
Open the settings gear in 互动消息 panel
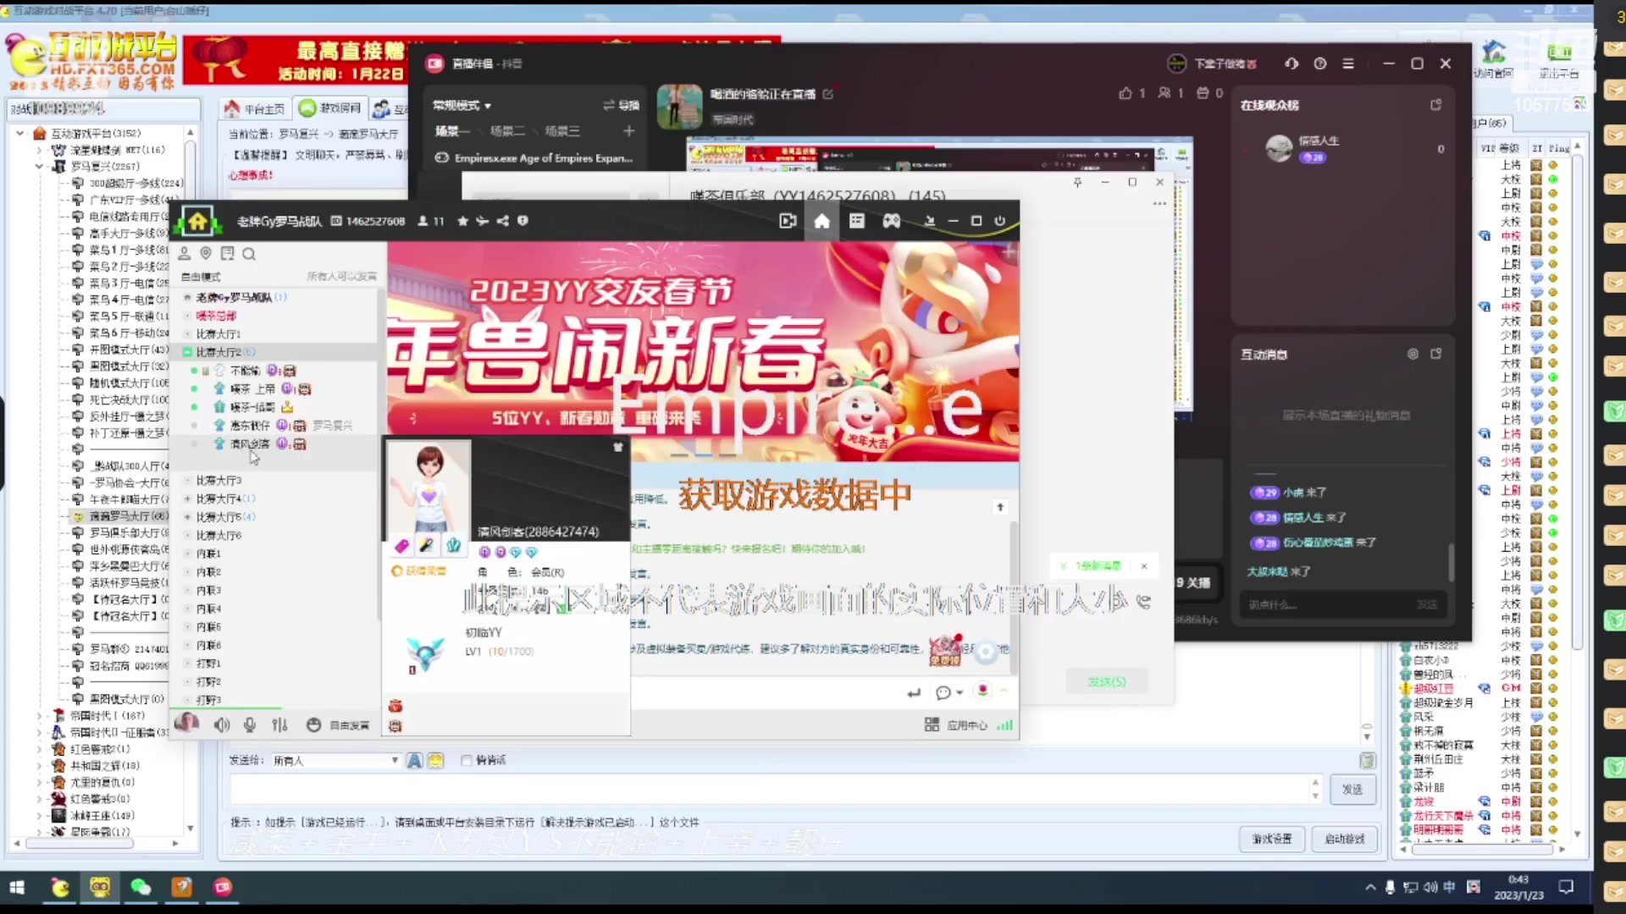(1413, 354)
